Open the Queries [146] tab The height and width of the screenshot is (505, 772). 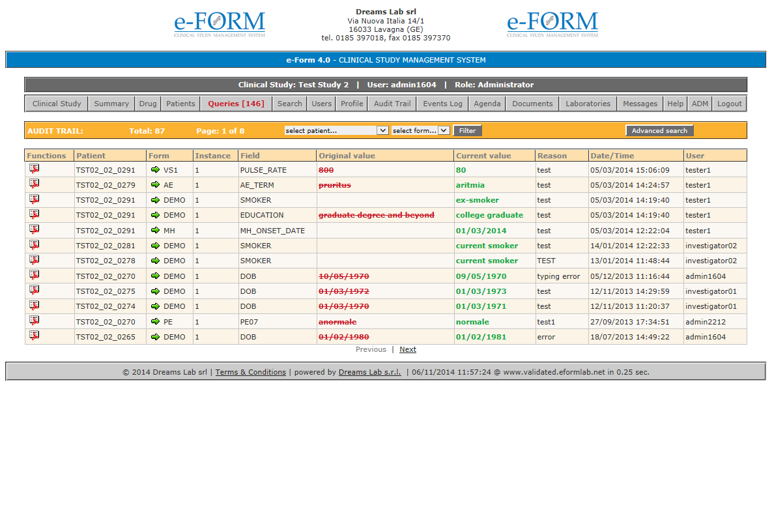coord(236,104)
